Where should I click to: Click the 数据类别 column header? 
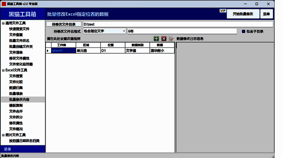(x=137, y=45)
